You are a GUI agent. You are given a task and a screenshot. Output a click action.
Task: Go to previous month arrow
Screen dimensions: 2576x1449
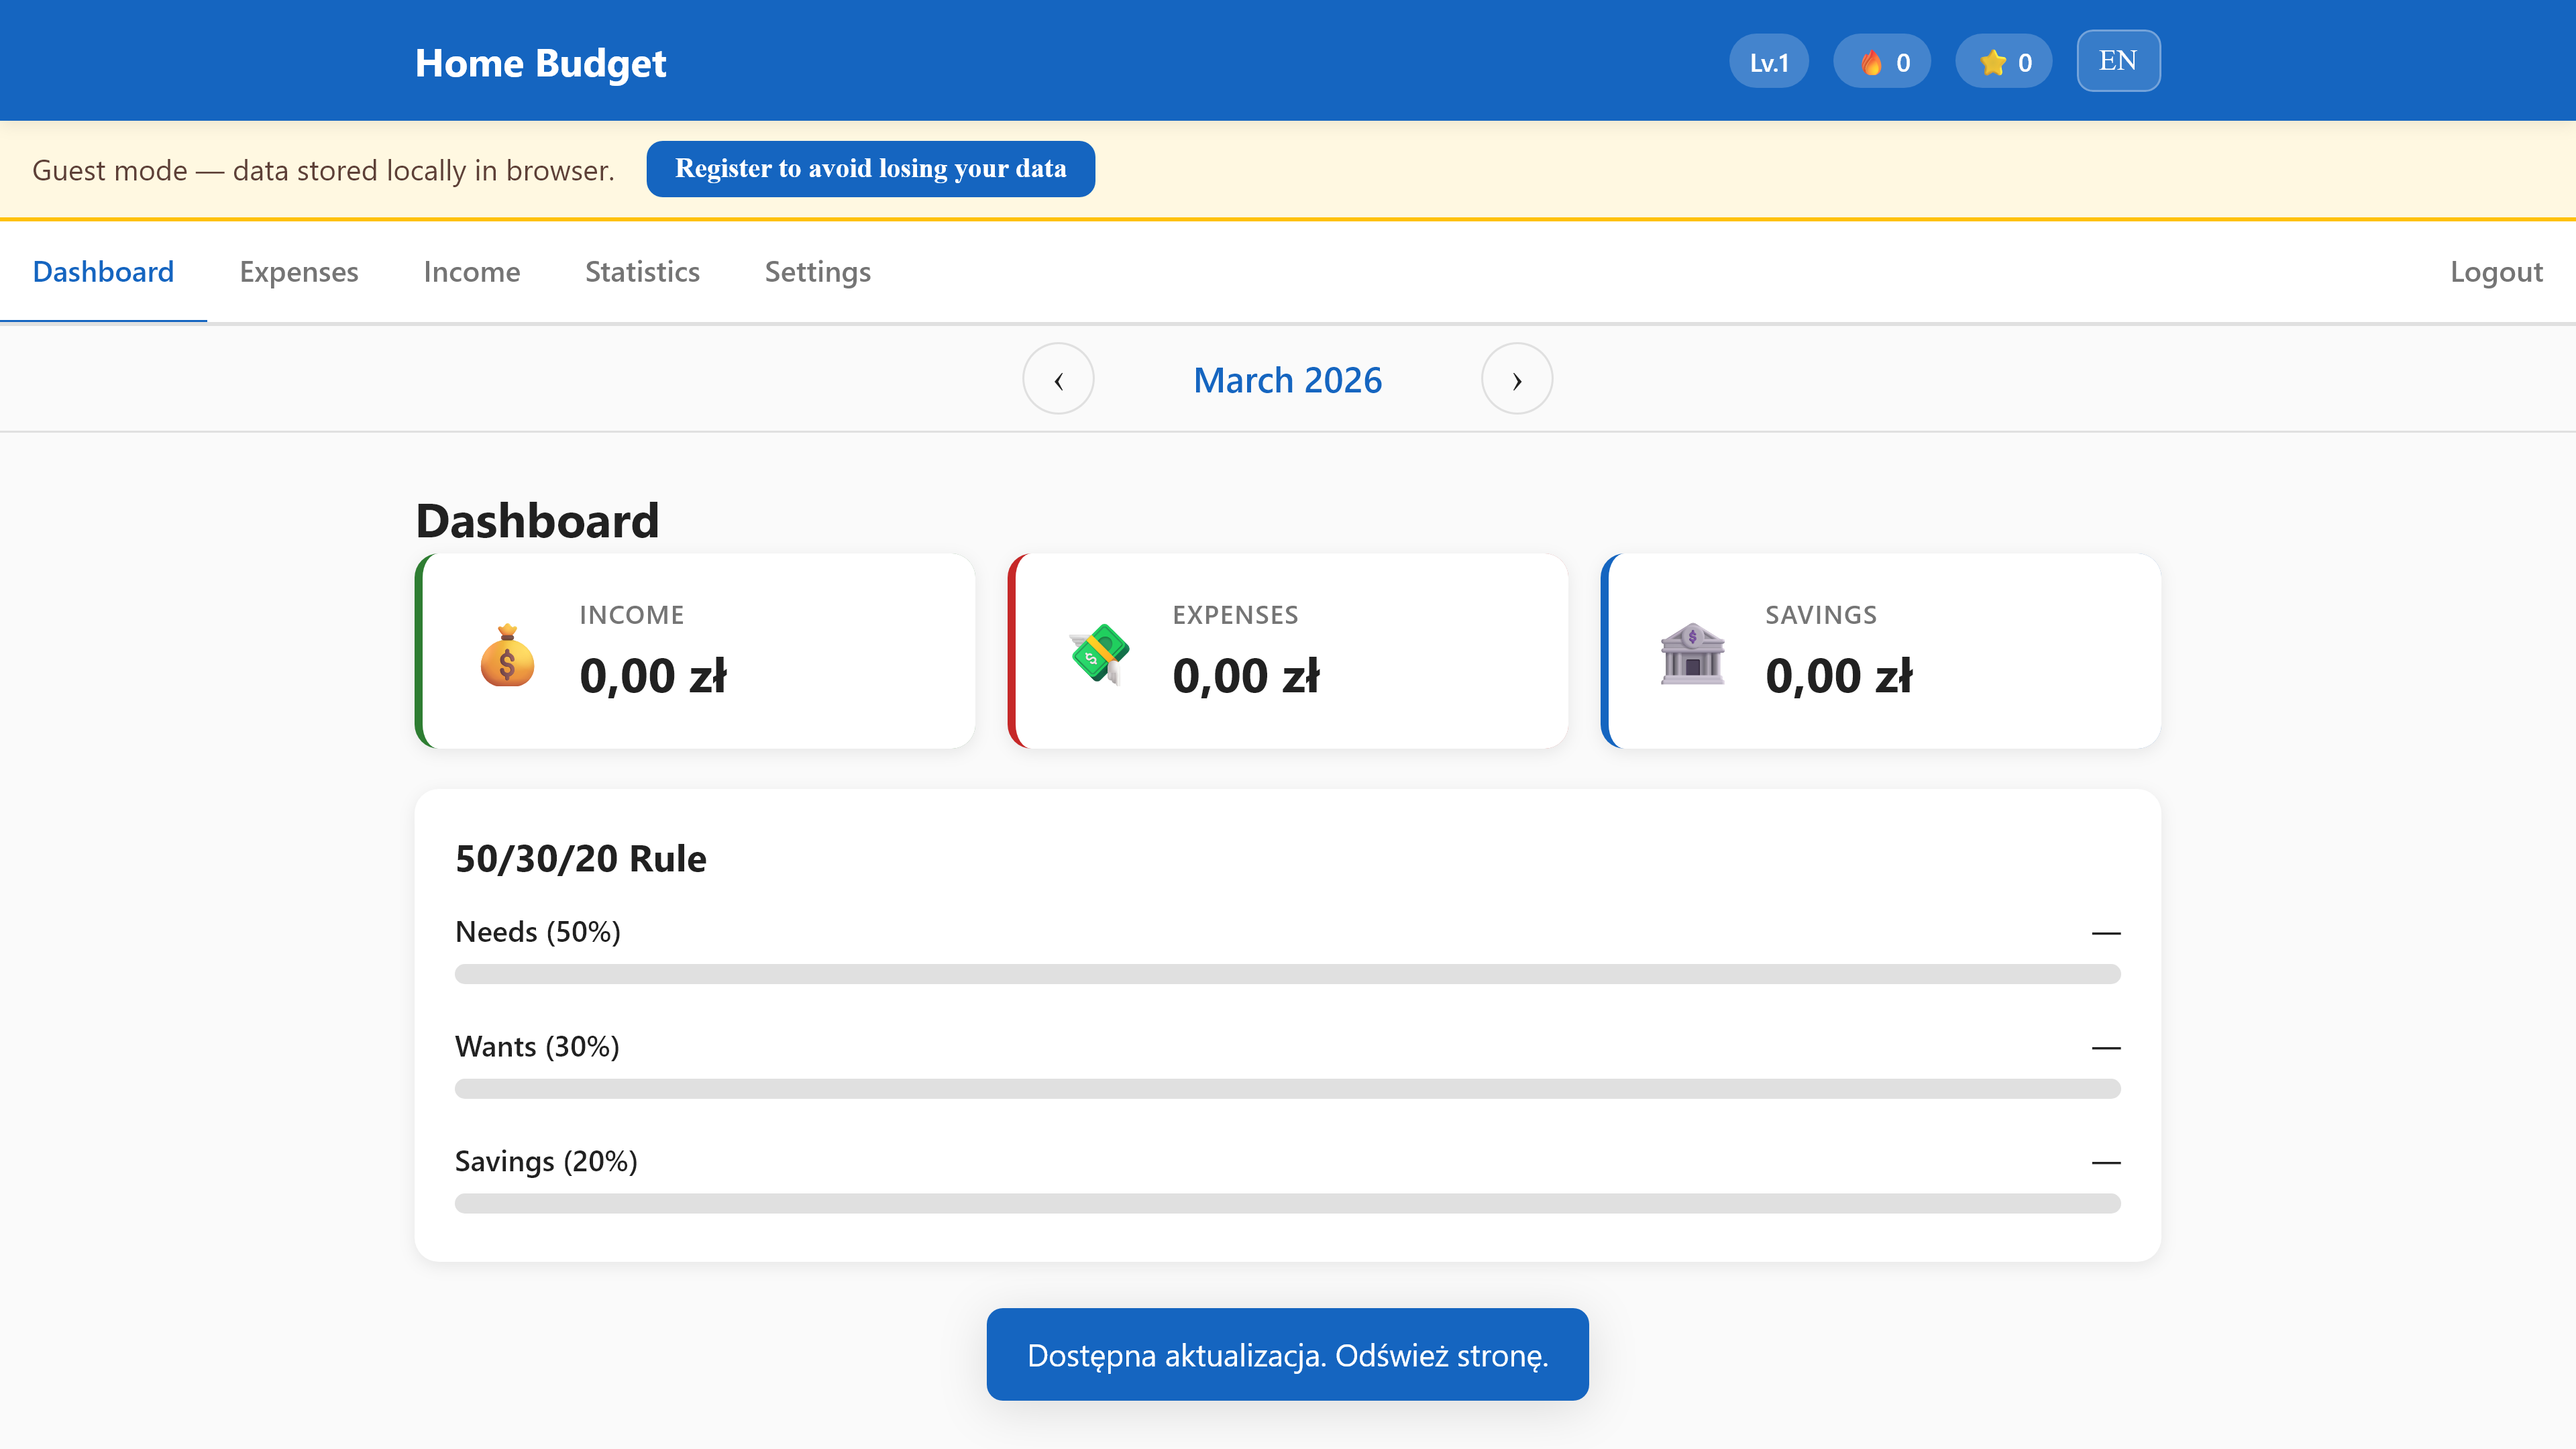tap(1058, 379)
